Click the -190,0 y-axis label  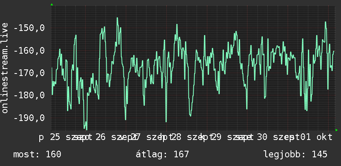point(29,118)
